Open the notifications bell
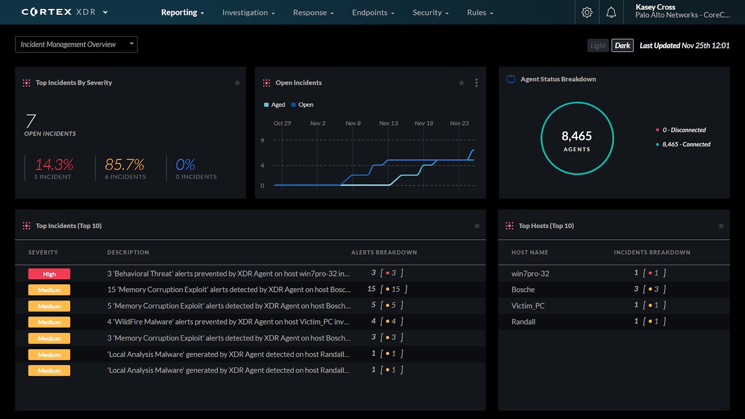 (611, 13)
